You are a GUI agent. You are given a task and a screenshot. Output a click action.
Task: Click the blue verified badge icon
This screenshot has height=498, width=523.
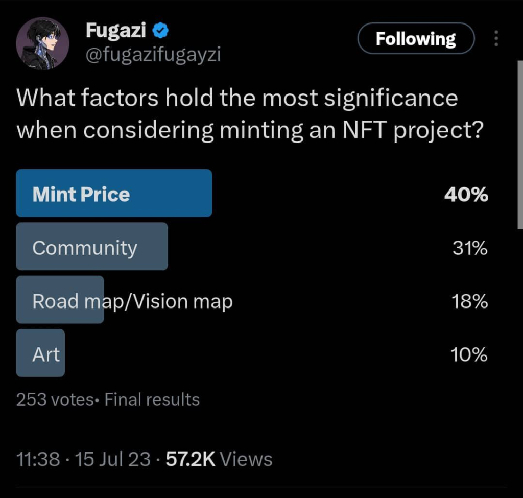pos(160,31)
